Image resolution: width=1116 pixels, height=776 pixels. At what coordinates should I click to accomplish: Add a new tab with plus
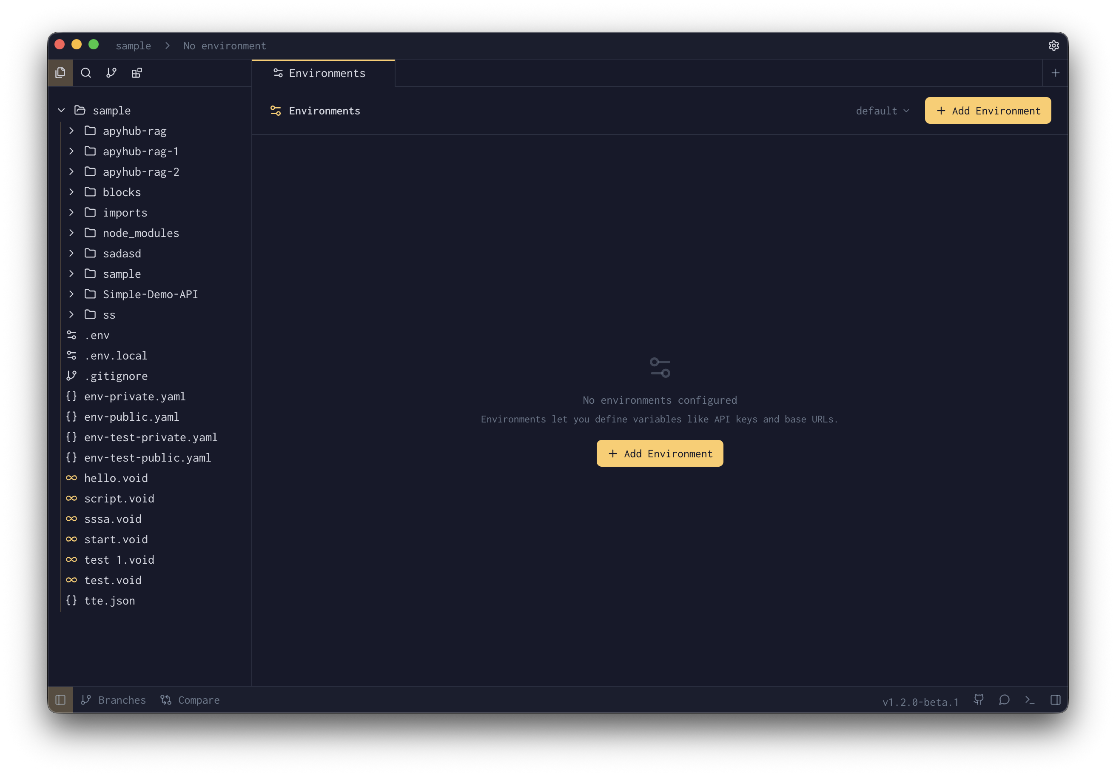pyautogui.click(x=1055, y=73)
